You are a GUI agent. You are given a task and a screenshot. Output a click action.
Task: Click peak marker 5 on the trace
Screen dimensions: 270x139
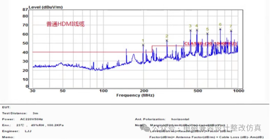pos(207,33)
